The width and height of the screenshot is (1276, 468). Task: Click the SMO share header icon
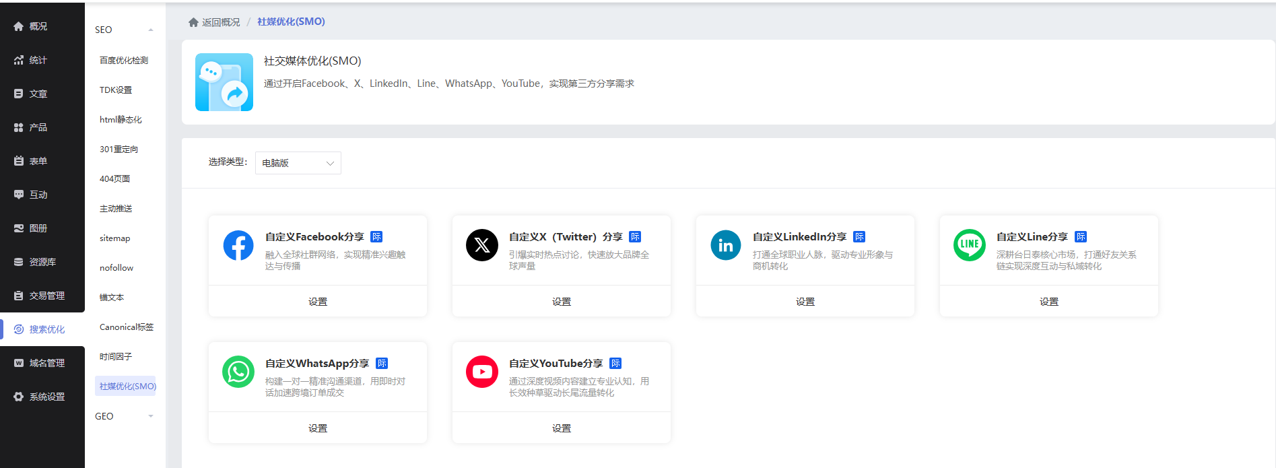(x=224, y=82)
